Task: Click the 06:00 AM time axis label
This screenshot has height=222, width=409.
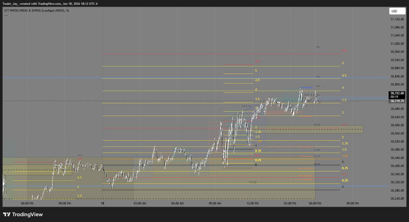Action: (178, 203)
